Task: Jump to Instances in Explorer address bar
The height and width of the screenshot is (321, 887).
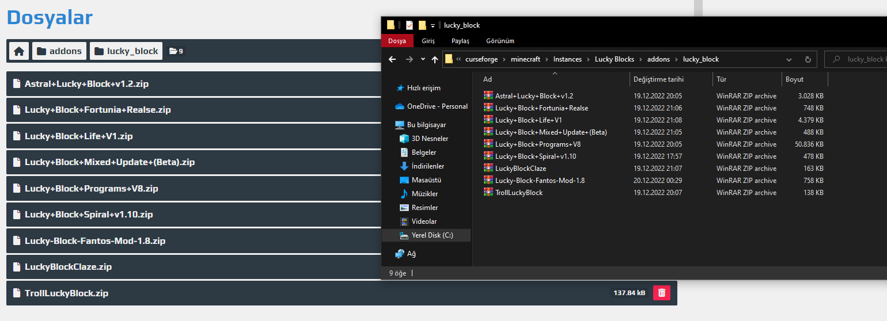Action: click(x=567, y=59)
